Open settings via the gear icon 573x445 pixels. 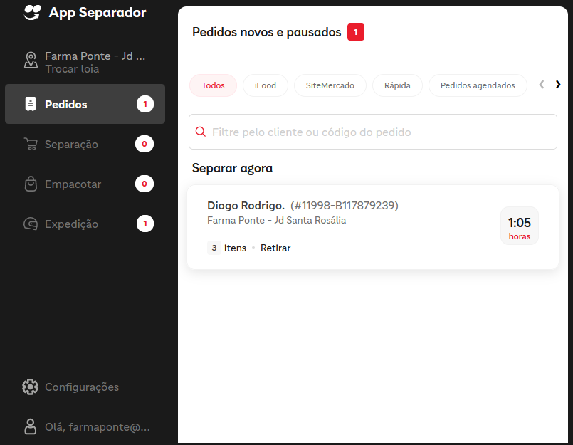pyautogui.click(x=30, y=387)
